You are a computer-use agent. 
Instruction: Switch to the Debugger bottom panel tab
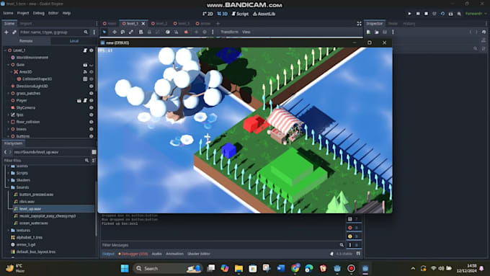133,254
